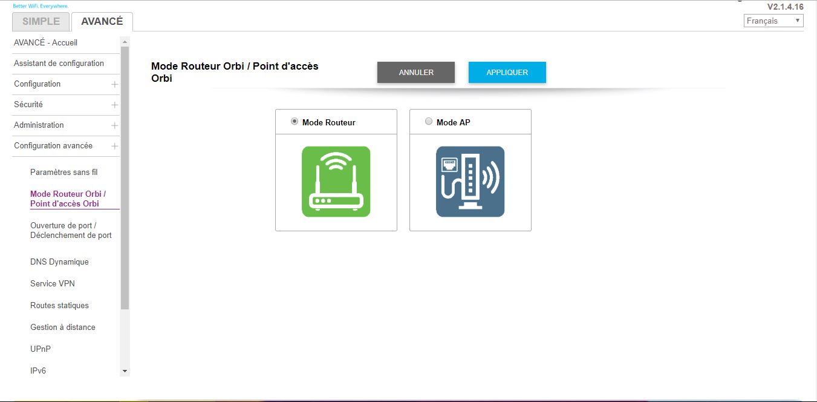Switch to the SIMPLE tab

click(41, 21)
